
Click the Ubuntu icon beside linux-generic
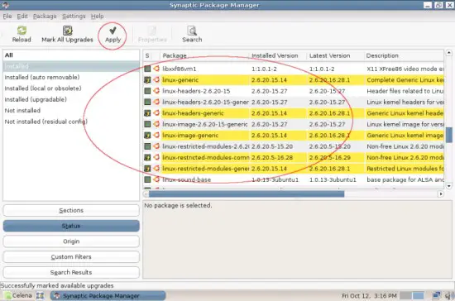pos(156,79)
